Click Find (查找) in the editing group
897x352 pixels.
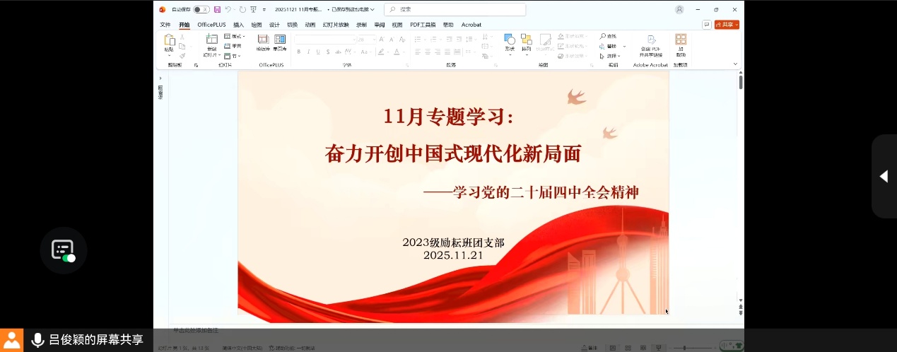pos(608,36)
